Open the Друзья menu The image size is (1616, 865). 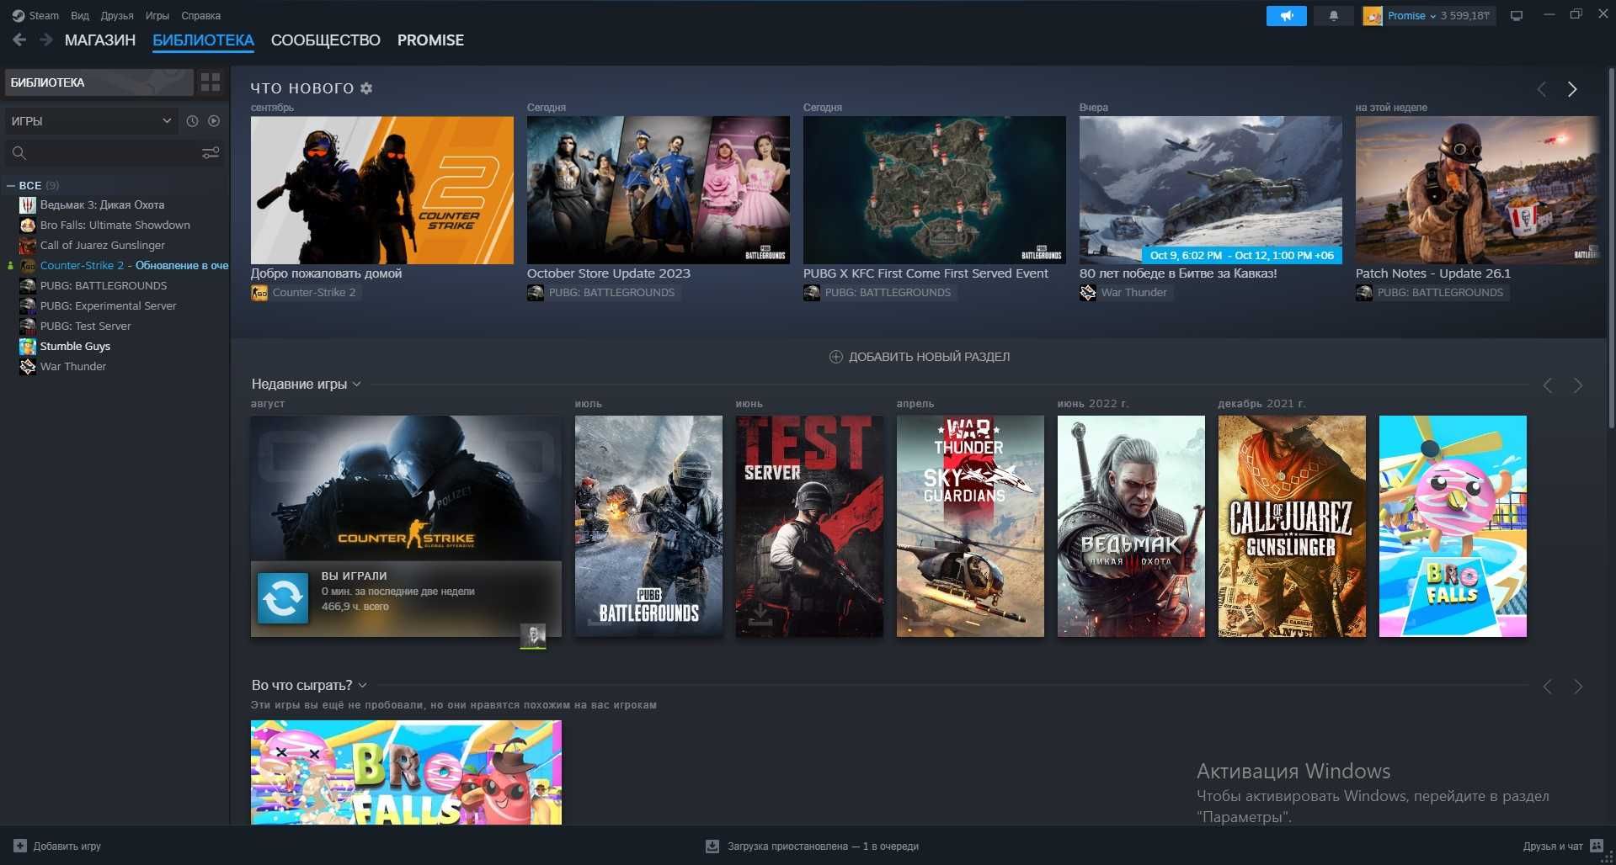pyautogui.click(x=117, y=15)
